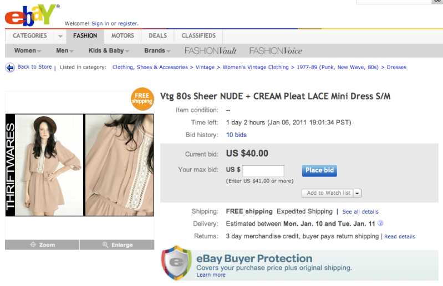
Task: Click the Sign in link
Action: coord(100,24)
